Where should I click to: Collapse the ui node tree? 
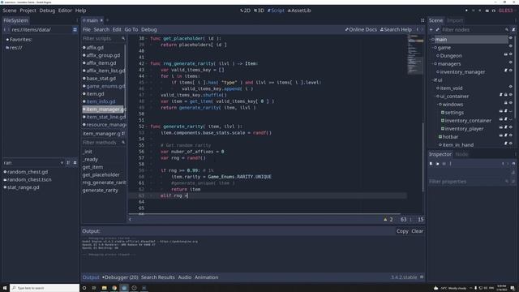click(433, 80)
